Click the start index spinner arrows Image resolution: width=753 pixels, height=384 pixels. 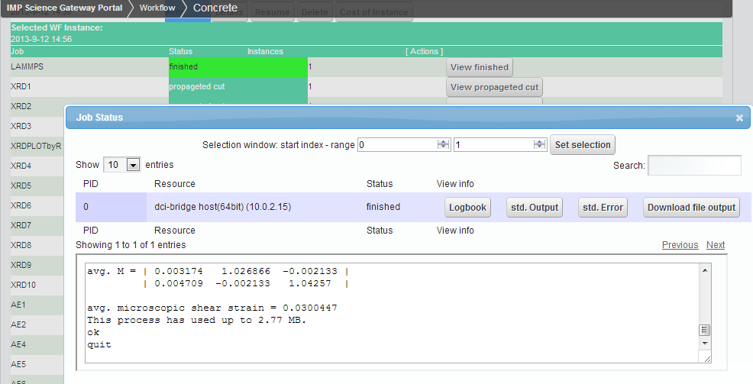pos(442,144)
